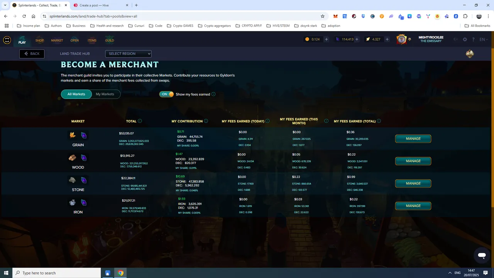Show hidden system tray icons
494x278 pixels.
tap(449, 273)
